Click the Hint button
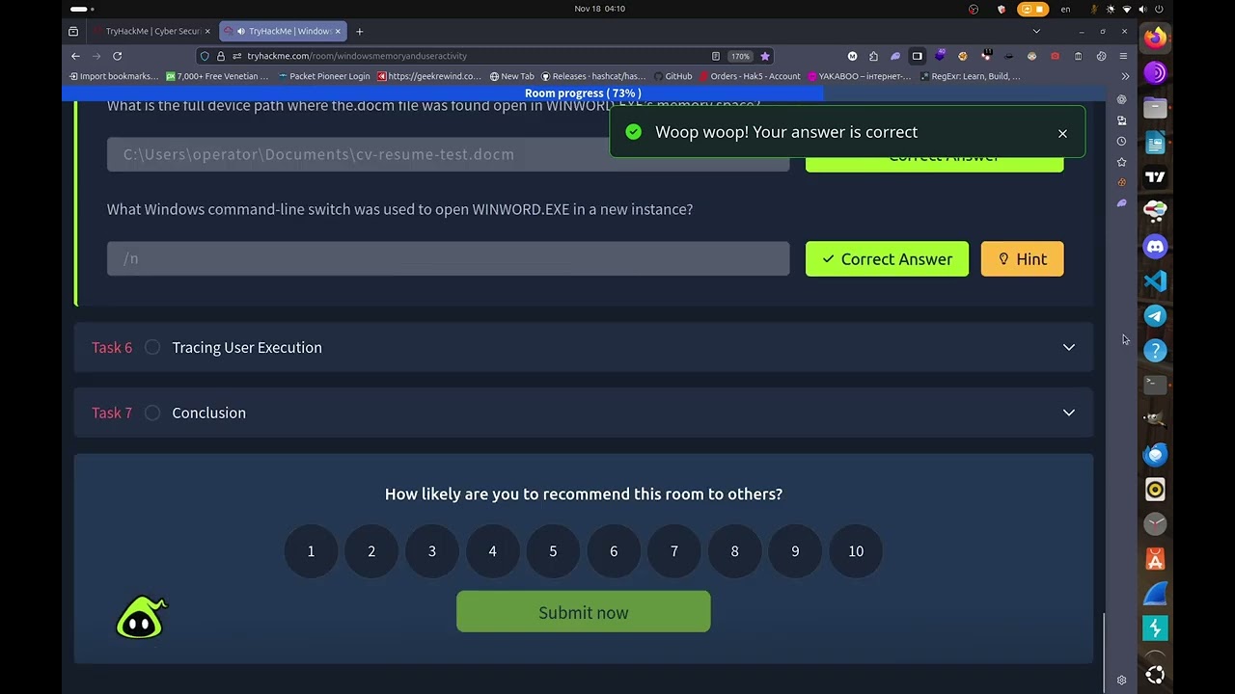This screenshot has width=1235, height=694. tap(1022, 258)
